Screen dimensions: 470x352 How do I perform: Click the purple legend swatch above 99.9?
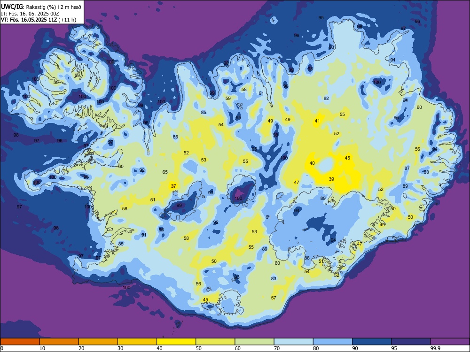pos(450,342)
